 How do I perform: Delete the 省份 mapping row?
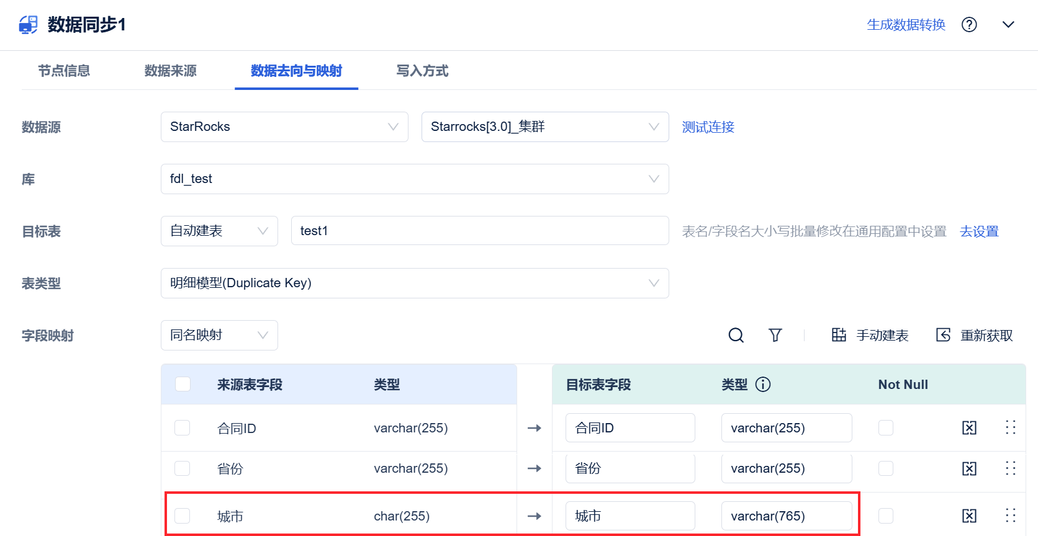click(x=969, y=468)
